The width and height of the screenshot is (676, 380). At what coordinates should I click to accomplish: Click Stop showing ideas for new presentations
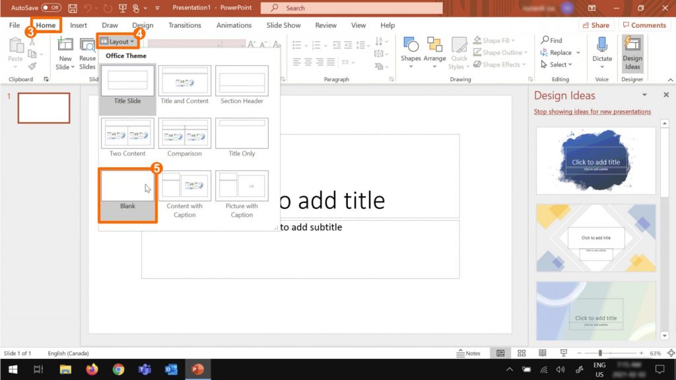(x=592, y=112)
